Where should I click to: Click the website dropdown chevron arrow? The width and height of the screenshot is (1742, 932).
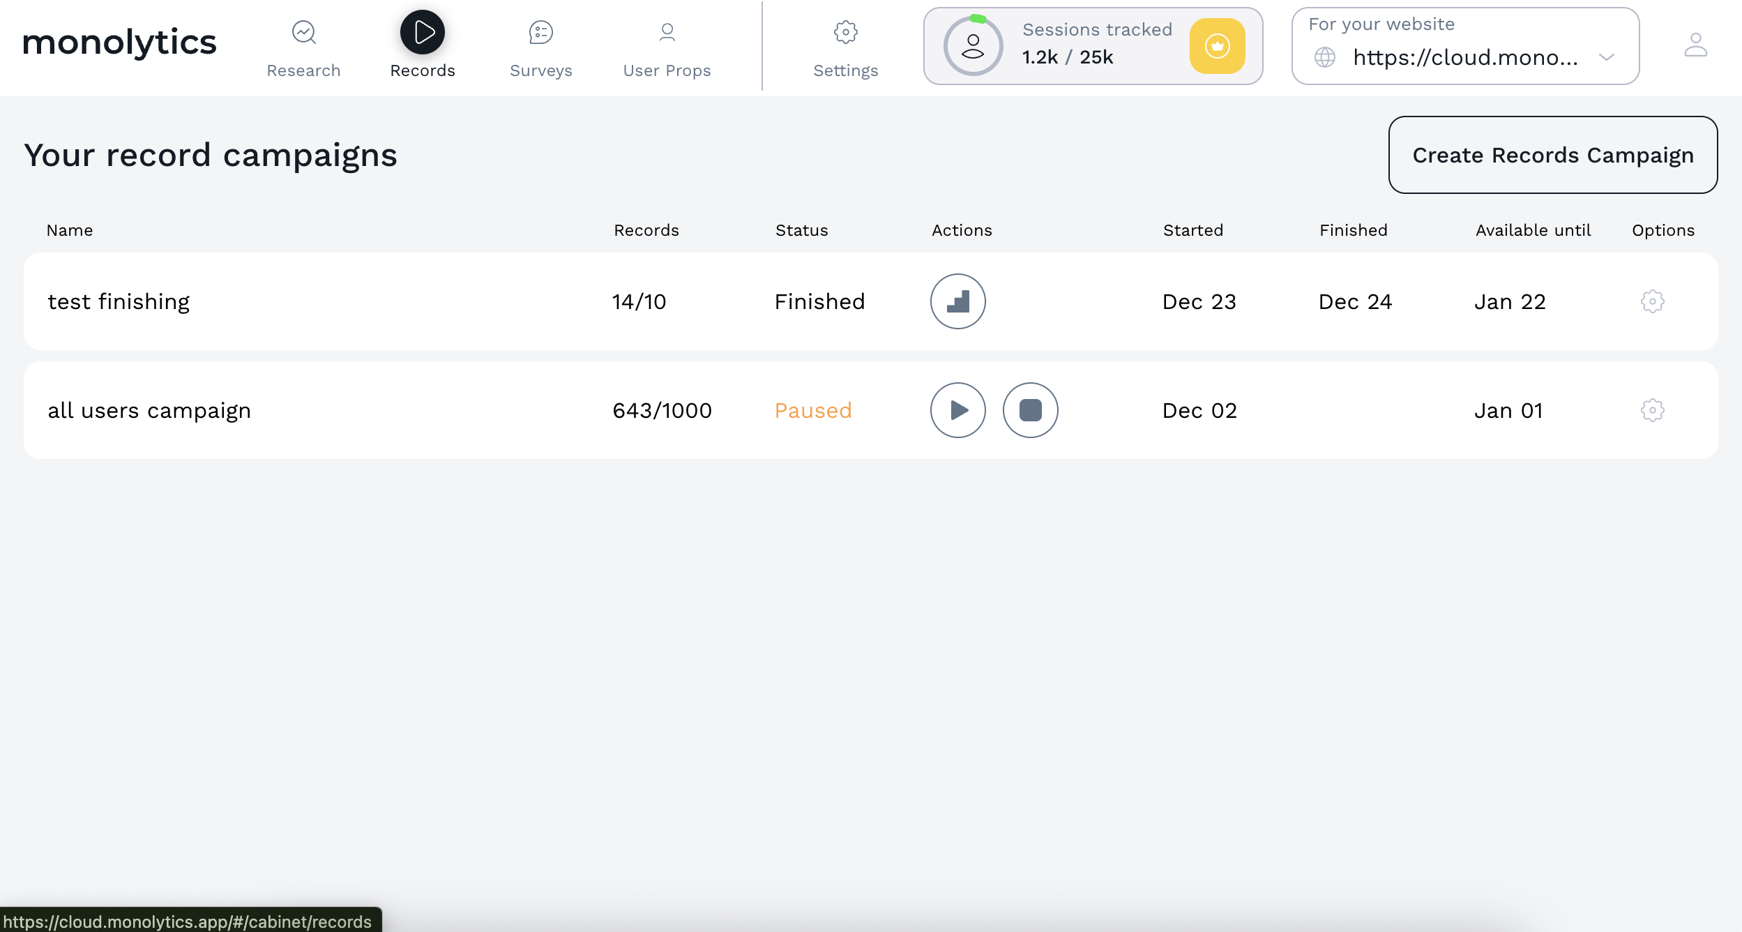point(1607,57)
